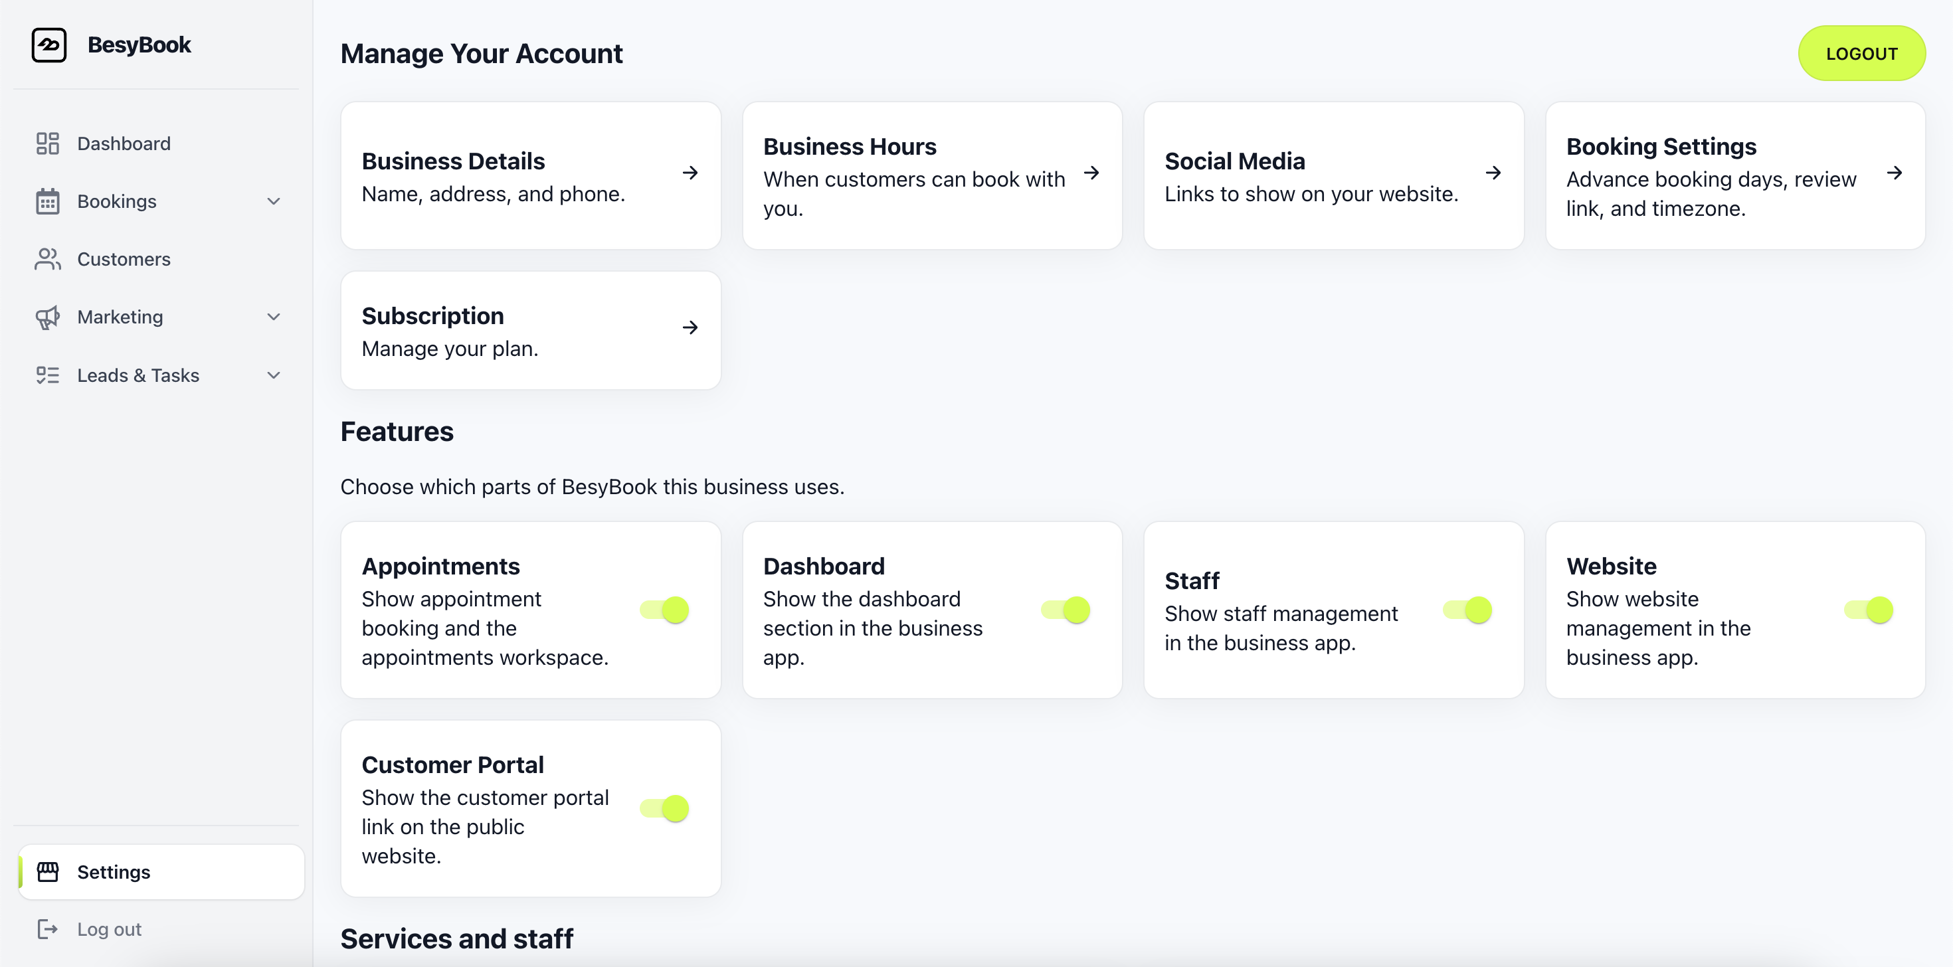This screenshot has width=1953, height=967.
Task: Click the arrow on Social Media card
Action: point(1493,173)
